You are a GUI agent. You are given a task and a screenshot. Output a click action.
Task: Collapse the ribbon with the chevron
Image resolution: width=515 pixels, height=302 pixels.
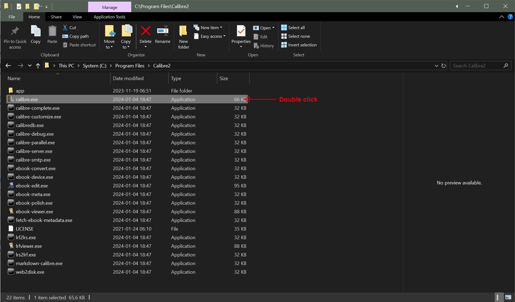pyautogui.click(x=502, y=17)
